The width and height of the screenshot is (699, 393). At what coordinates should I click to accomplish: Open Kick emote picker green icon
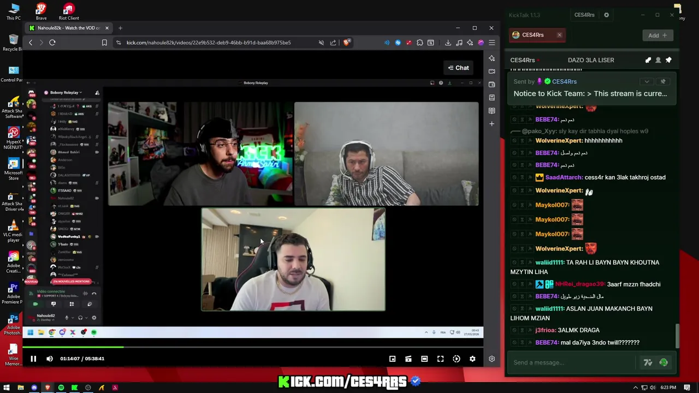(x=664, y=362)
